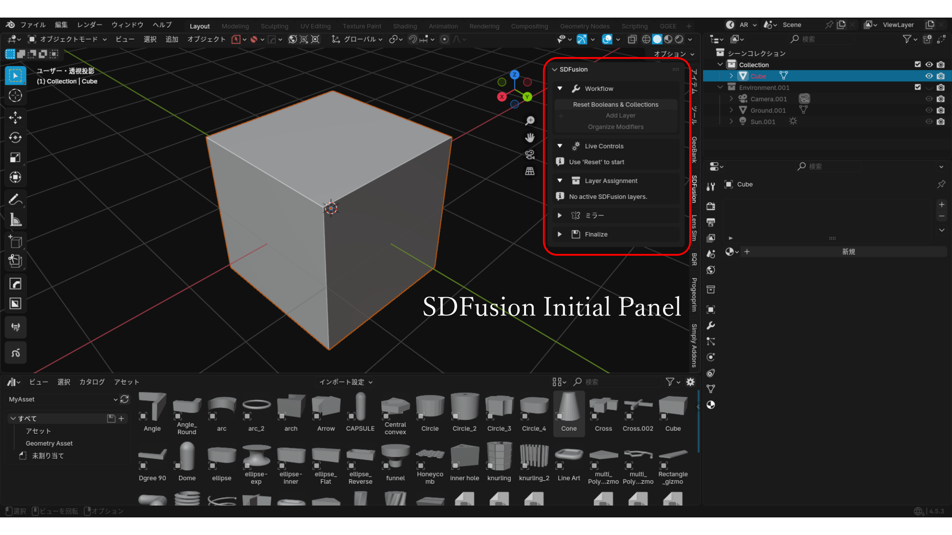Expand the Finalize section
The height and width of the screenshot is (535, 952).
(x=560, y=234)
